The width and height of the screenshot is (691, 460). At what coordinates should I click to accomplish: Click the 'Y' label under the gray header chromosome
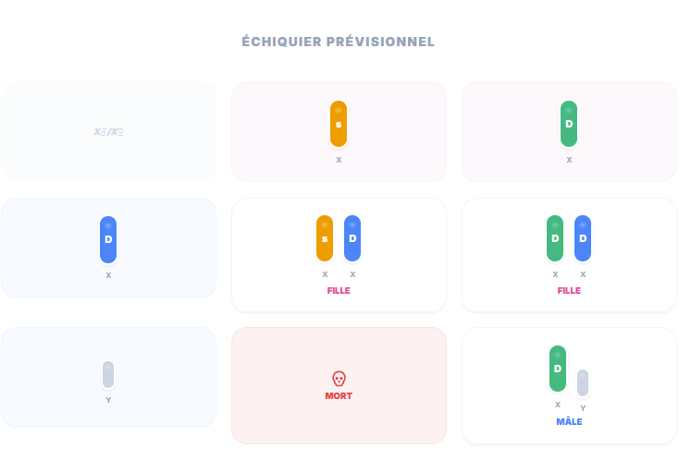click(108, 400)
